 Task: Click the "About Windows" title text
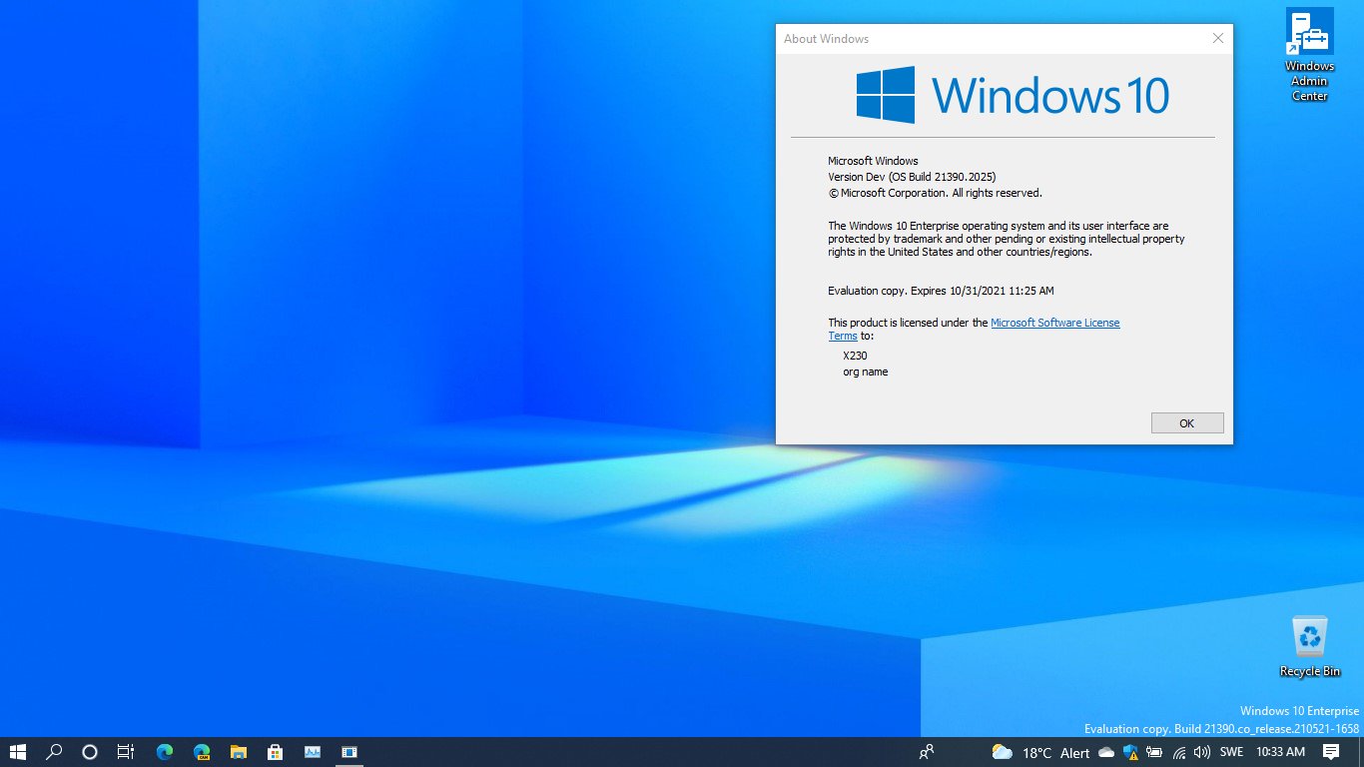click(x=826, y=39)
